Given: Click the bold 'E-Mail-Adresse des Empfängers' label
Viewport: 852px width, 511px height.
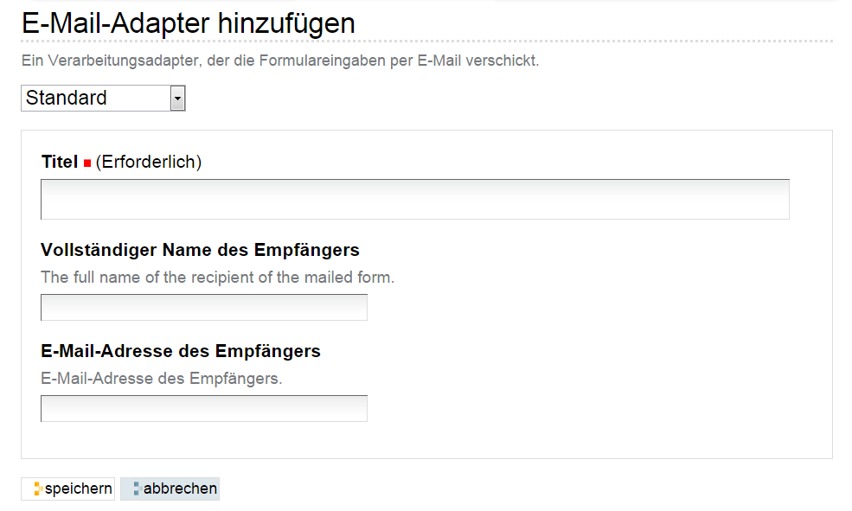Looking at the screenshot, I should pyautogui.click(x=181, y=351).
